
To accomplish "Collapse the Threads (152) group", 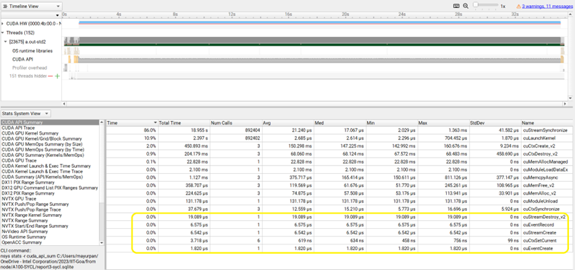I will tap(3, 32).
